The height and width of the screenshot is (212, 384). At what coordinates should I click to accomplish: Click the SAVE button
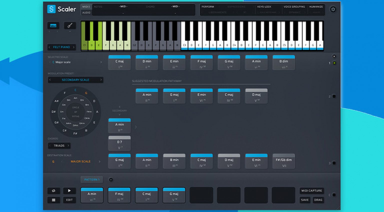pos(304,200)
